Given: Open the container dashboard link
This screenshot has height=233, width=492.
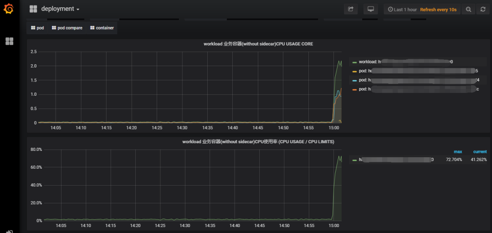Looking at the screenshot, I should tap(102, 28).
